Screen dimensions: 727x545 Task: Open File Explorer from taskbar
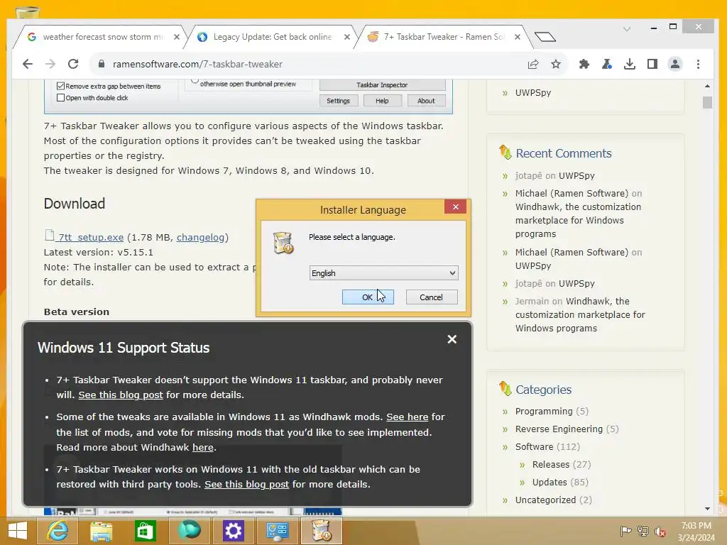(101, 531)
